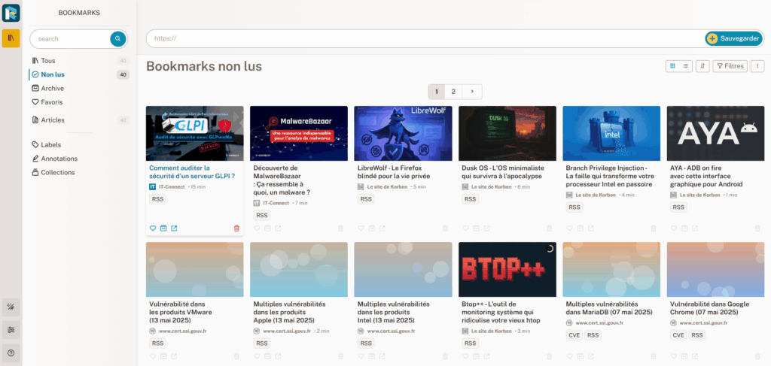This screenshot has height=366, width=771.
Task: Open Dusk OS external link icon
Action: click(x=487, y=228)
